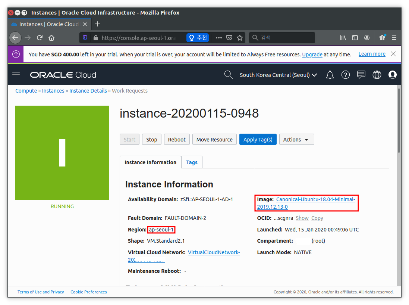Open Canonical-Ubuntu-18.04-Minimal image link
Screen dimensions: 409x305
pos(306,203)
